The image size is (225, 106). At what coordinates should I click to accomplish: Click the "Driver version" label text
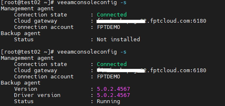(37, 95)
